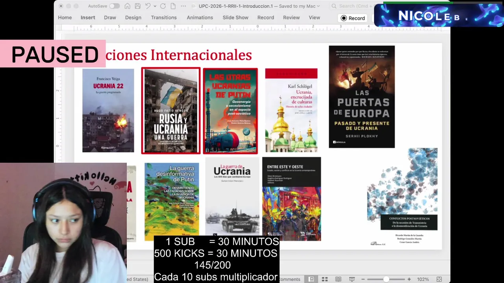Screen dimensions: 504x283
Task: Expand the file name dropdown chevron
Action: pos(318,6)
